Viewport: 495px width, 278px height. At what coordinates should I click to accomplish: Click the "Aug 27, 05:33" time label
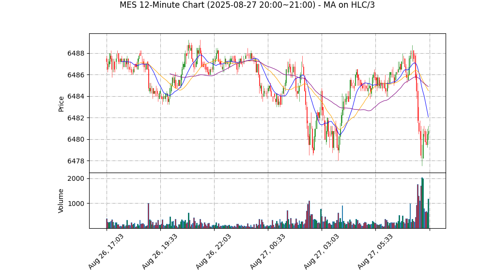pyautogui.click(x=375, y=251)
